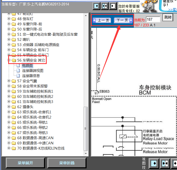Expand the 57 安全气囊 folder
177x170 pixels.
click(x=9, y=81)
